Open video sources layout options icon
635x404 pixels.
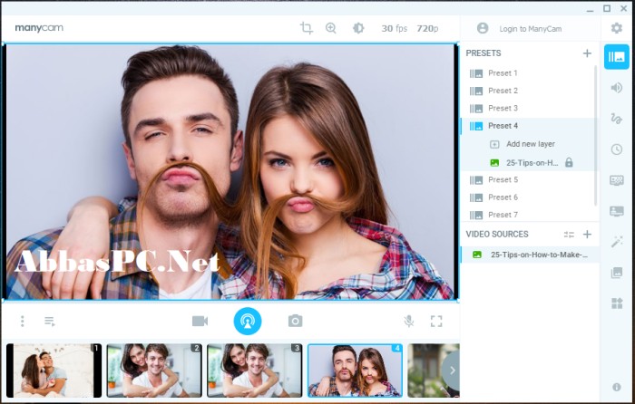pos(569,234)
